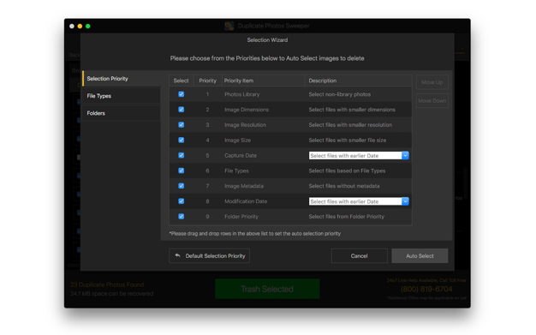Click the Cancel button
536x335 pixels.
coord(360,255)
